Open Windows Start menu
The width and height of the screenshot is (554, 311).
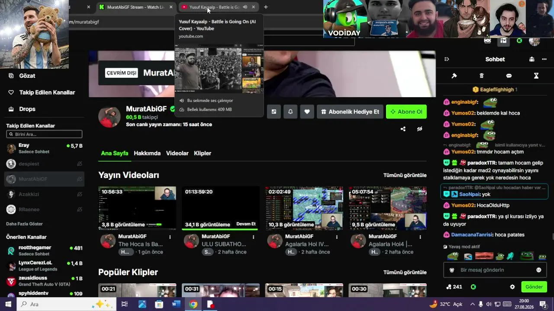point(8,304)
